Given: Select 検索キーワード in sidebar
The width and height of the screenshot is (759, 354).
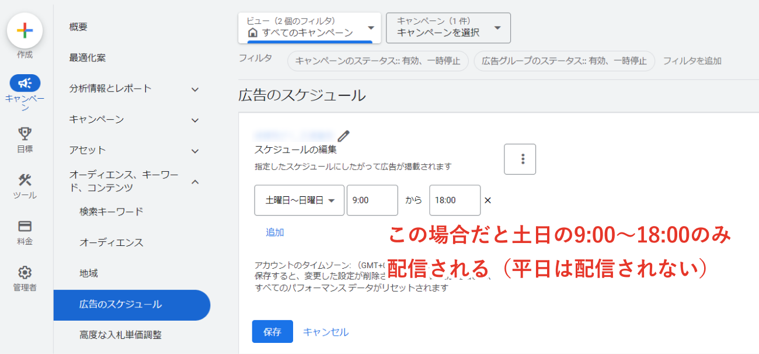Looking at the screenshot, I should point(112,211).
